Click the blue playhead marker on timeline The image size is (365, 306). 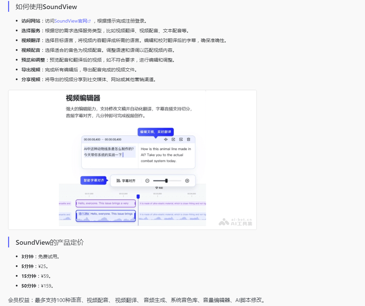point(138,197)
